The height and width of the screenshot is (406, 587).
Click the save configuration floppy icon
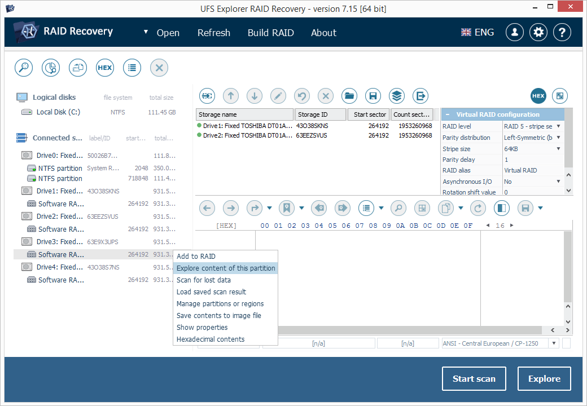click(373, 96)
